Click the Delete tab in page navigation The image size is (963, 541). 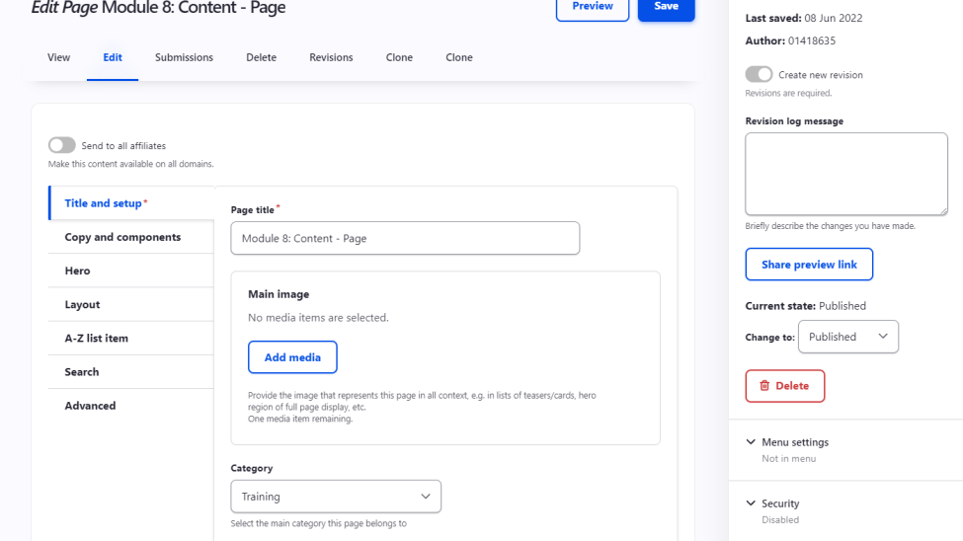click(261, 57)
